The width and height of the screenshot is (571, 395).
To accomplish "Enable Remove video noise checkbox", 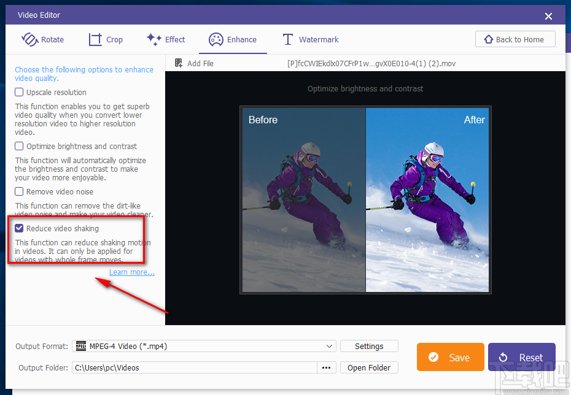I will (x=19, y=191).
